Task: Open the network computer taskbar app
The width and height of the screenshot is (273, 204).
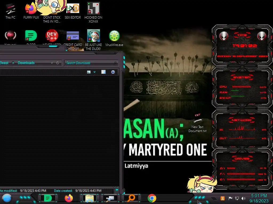Action: [110, 198]
